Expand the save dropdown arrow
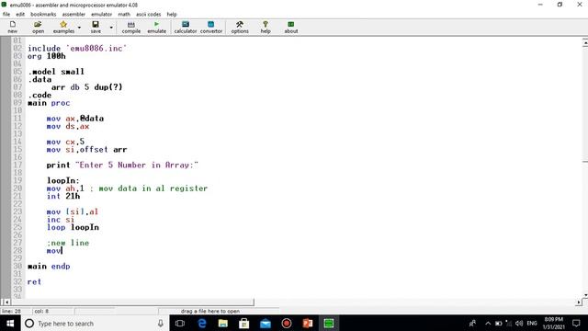 [x=111, y=28]
